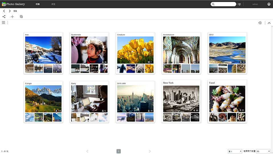Screen dimensions: 273x154
Task: Click the share icon in the toolbar
Action: pyautogui.click(x=4, y=17)
